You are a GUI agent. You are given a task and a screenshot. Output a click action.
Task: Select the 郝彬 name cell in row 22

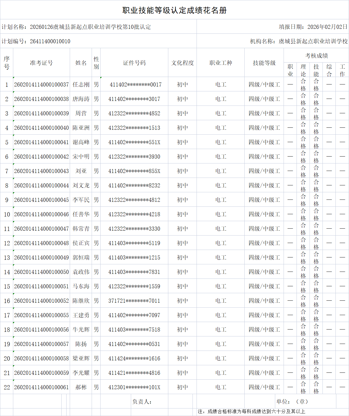pos(81,387)
